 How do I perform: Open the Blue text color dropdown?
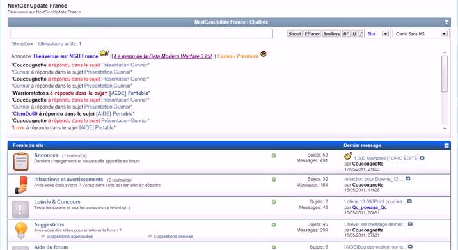[377, 34]
